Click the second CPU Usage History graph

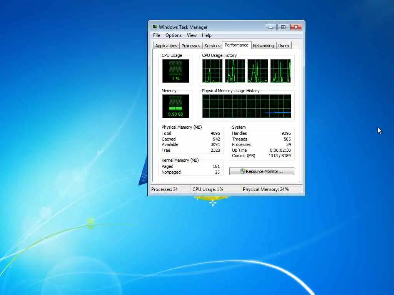tap(235, 71)
